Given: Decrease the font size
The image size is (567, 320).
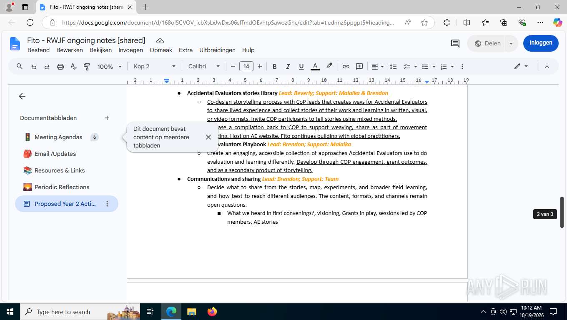Looking at the screenshot, I should coord(233,67).
